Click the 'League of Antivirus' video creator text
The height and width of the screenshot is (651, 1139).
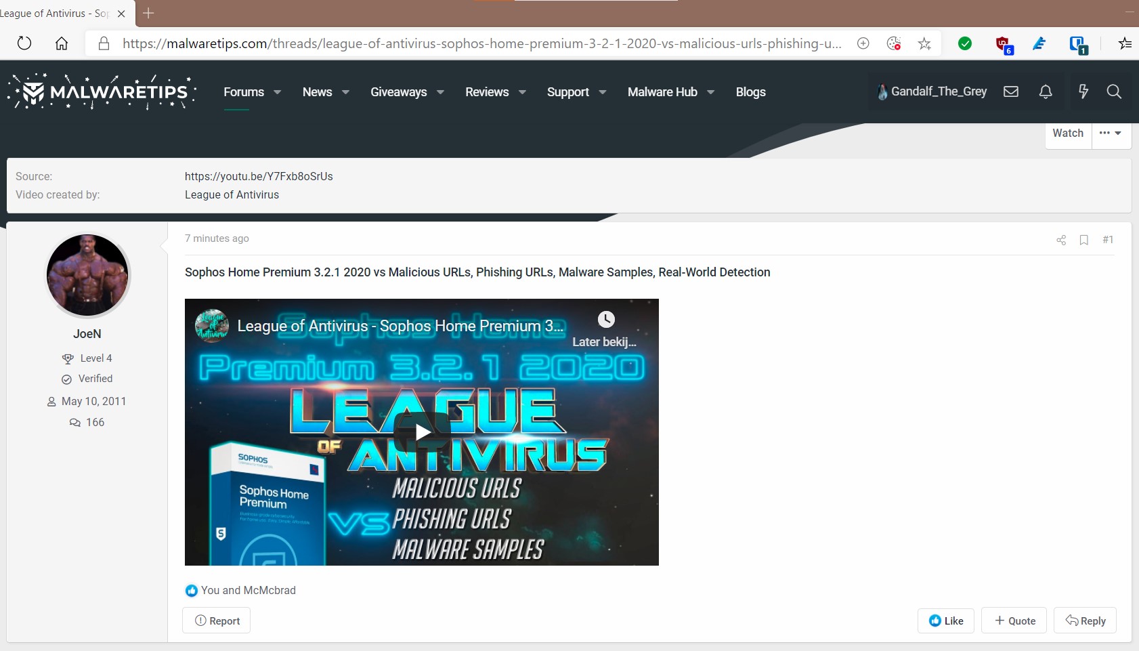(x=232, y=194)
